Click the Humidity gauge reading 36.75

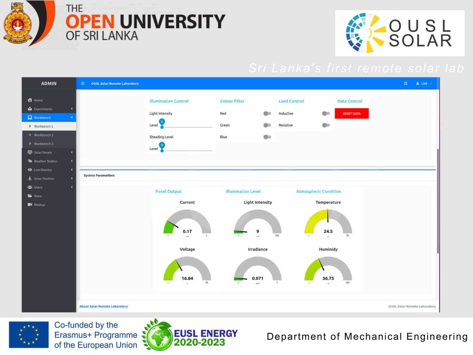pyautogui.click(x=328, y=278)
